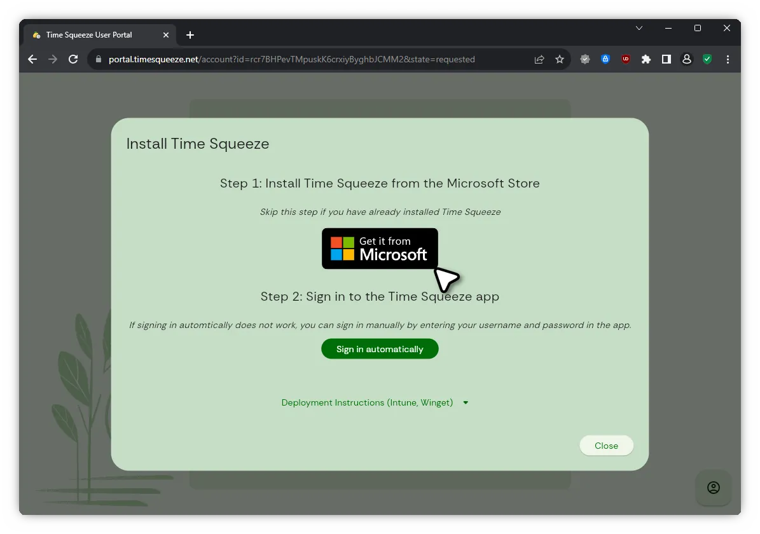760x534 pixels.
Task: Close the Install Time Squeeze dialog
Action: 606,446
